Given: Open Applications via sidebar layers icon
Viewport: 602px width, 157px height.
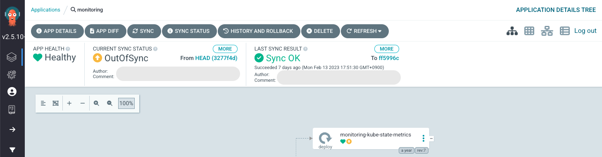Looking at the screenshot, I should (x=12, y=57).
